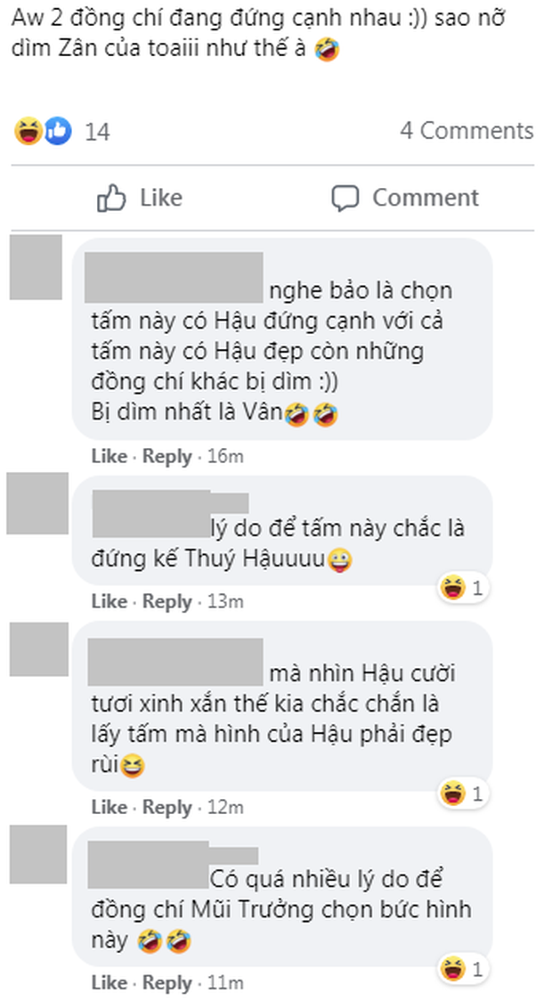552x1002 pixels.
Task: Reply to the comment posted 13m ago
Action: coord(167,601)
